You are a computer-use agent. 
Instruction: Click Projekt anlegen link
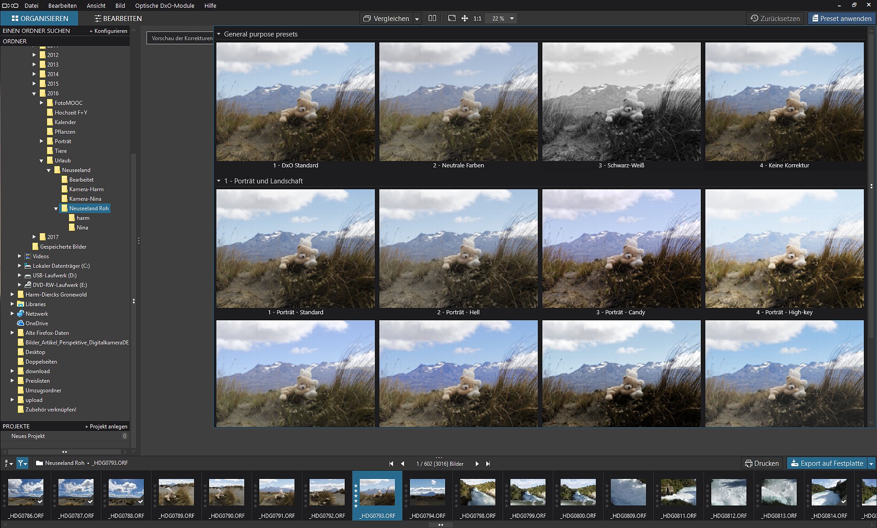[106, 426]
